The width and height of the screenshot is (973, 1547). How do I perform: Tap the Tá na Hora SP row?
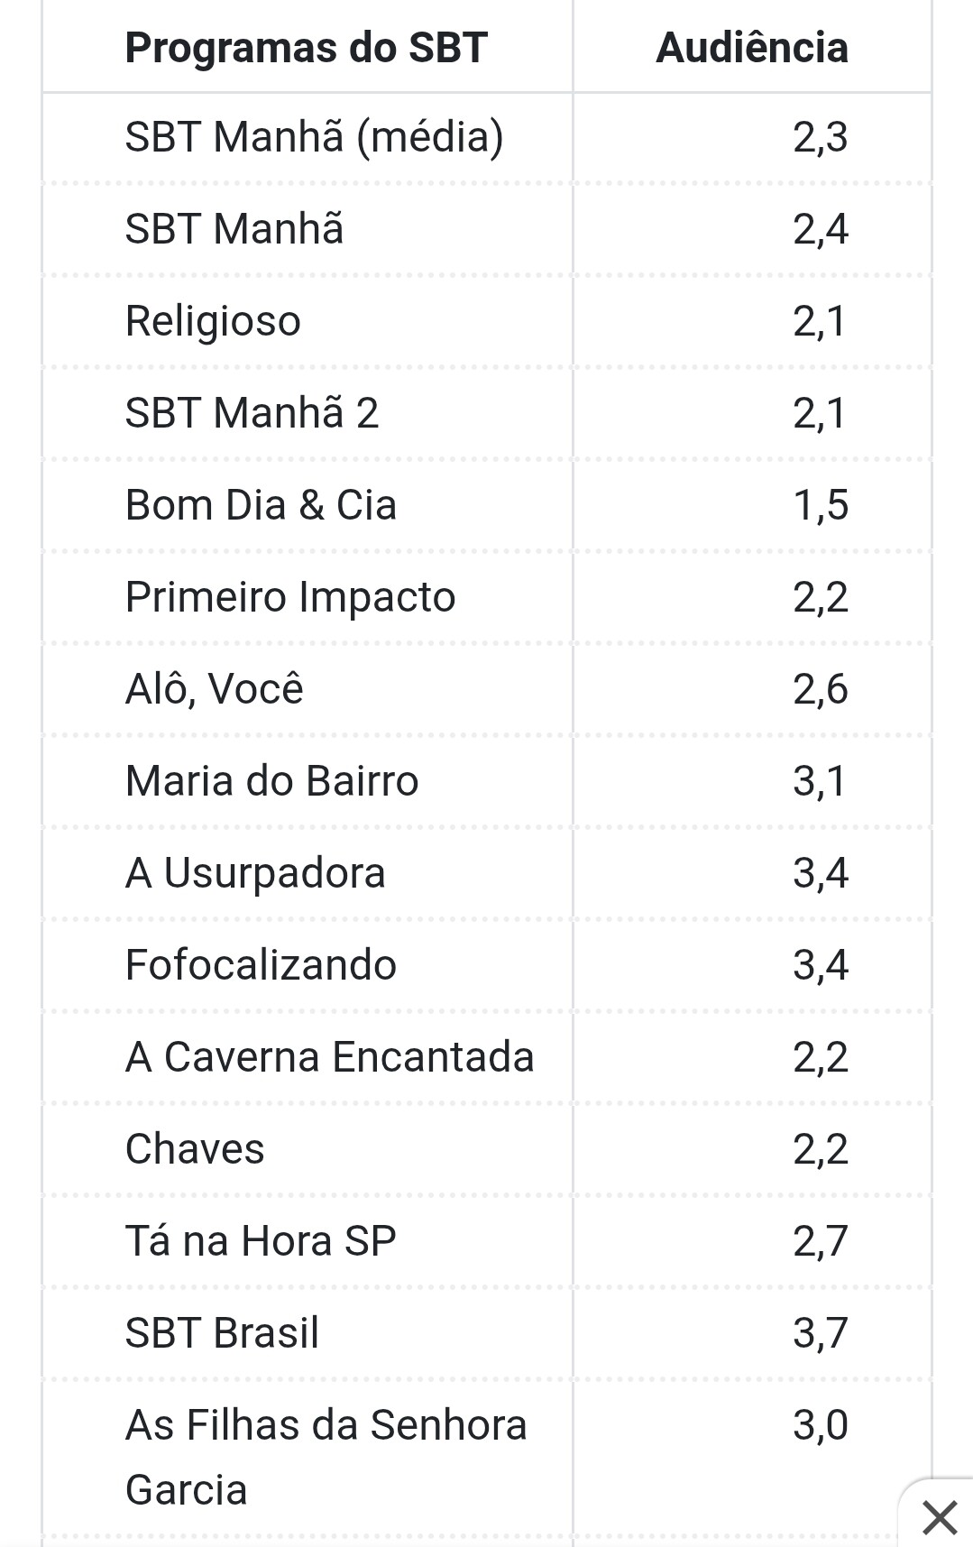click(x=487, y=1241)
